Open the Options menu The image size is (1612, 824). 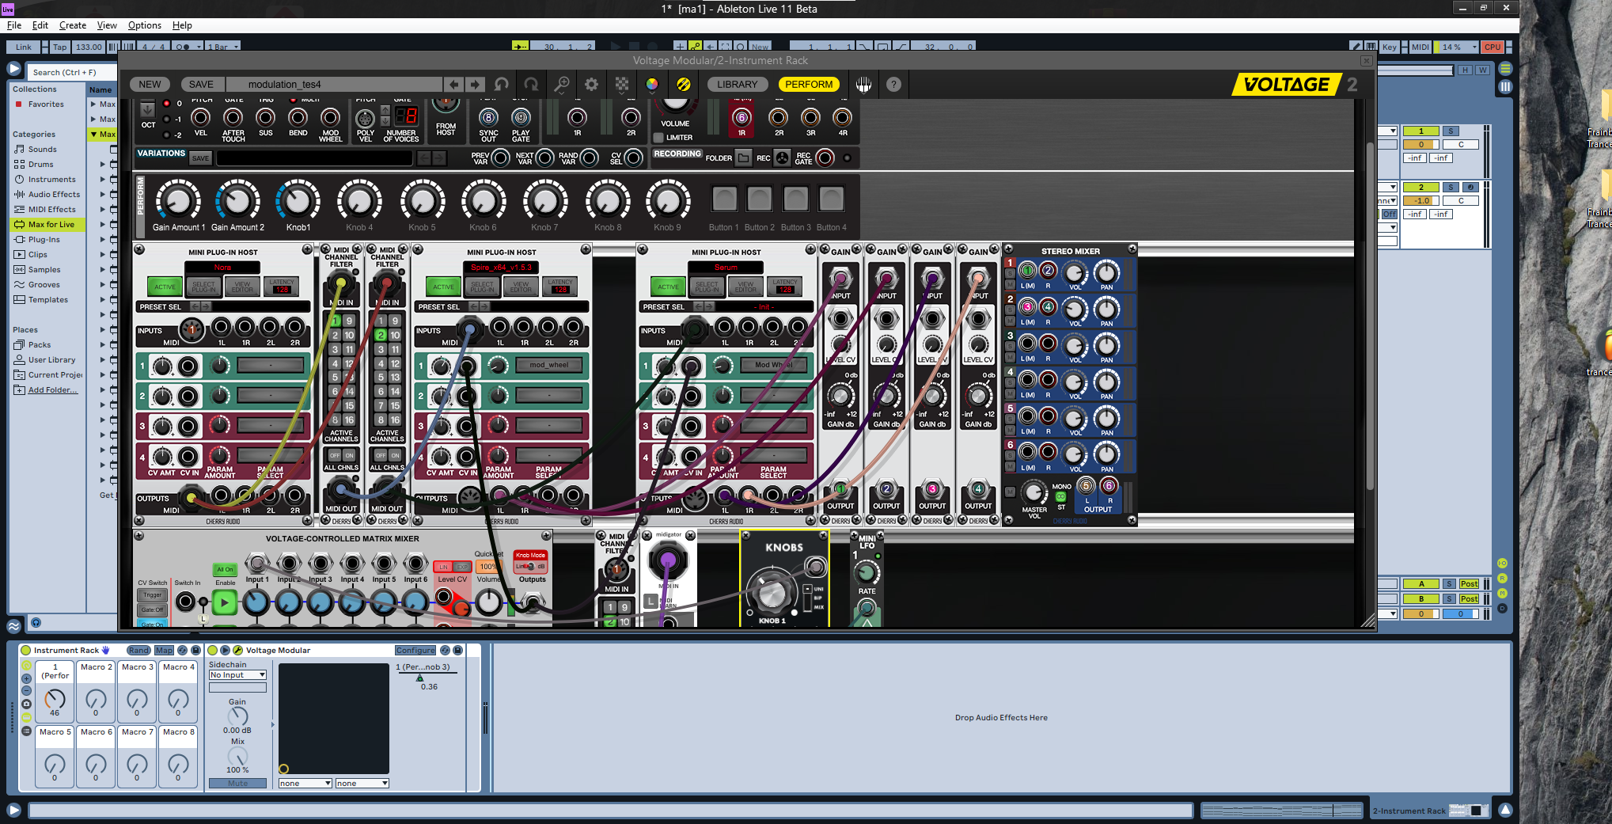click(145, 25)
